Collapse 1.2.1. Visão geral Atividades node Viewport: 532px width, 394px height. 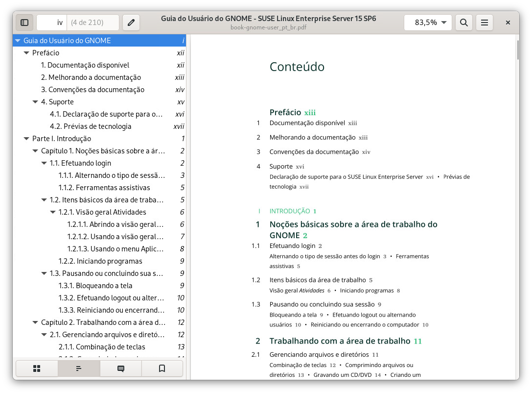click(53, 212)
